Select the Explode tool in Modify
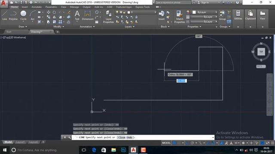 coord(69,17)
